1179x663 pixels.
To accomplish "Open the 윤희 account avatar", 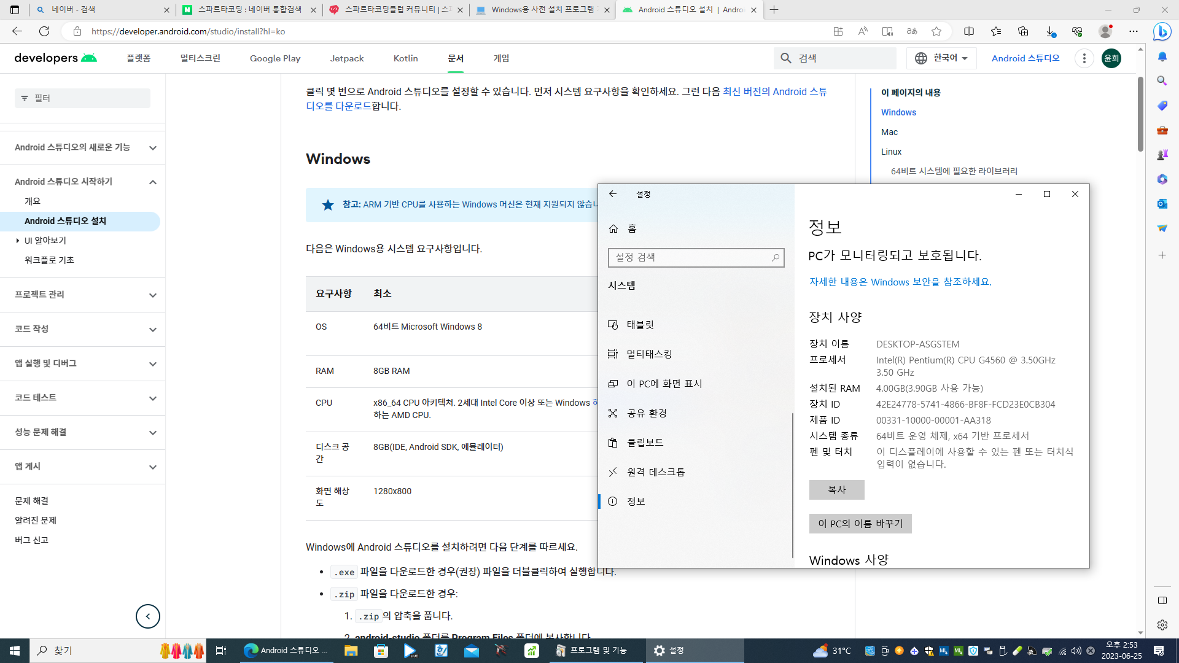I will click(1111, 58).
